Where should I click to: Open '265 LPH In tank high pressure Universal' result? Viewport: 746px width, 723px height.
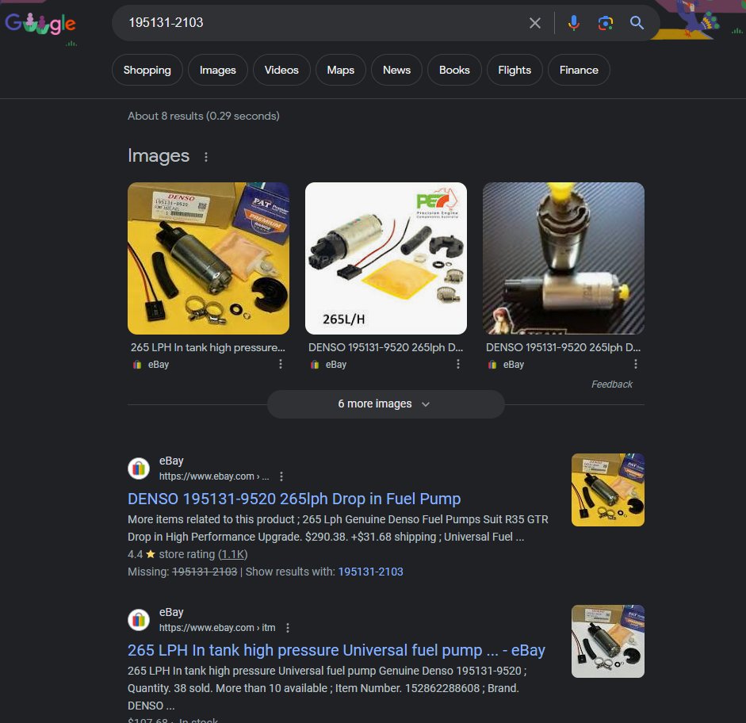click(336, 650)
